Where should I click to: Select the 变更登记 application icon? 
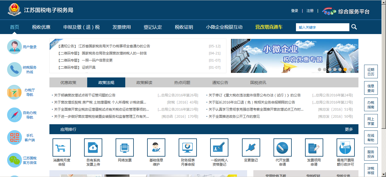(251, 147)
